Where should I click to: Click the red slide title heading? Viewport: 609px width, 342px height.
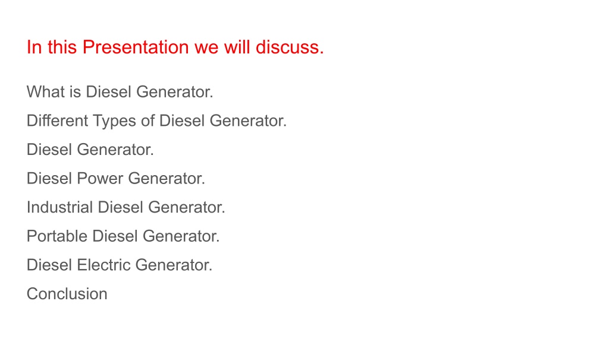coord(175,47)
